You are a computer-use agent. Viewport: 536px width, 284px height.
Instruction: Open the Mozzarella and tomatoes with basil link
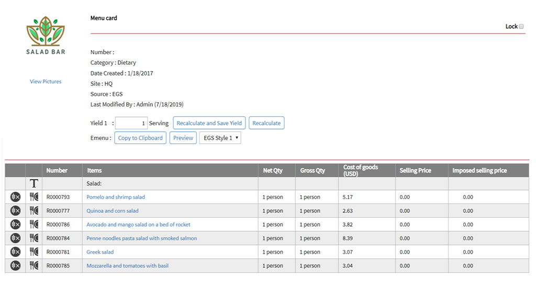click(127, 266)
